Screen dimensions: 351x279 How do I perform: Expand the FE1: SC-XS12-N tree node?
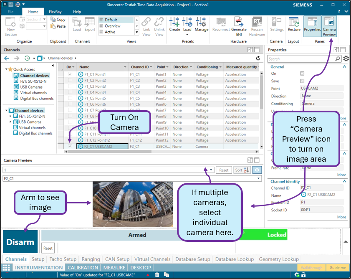[11, 116]
